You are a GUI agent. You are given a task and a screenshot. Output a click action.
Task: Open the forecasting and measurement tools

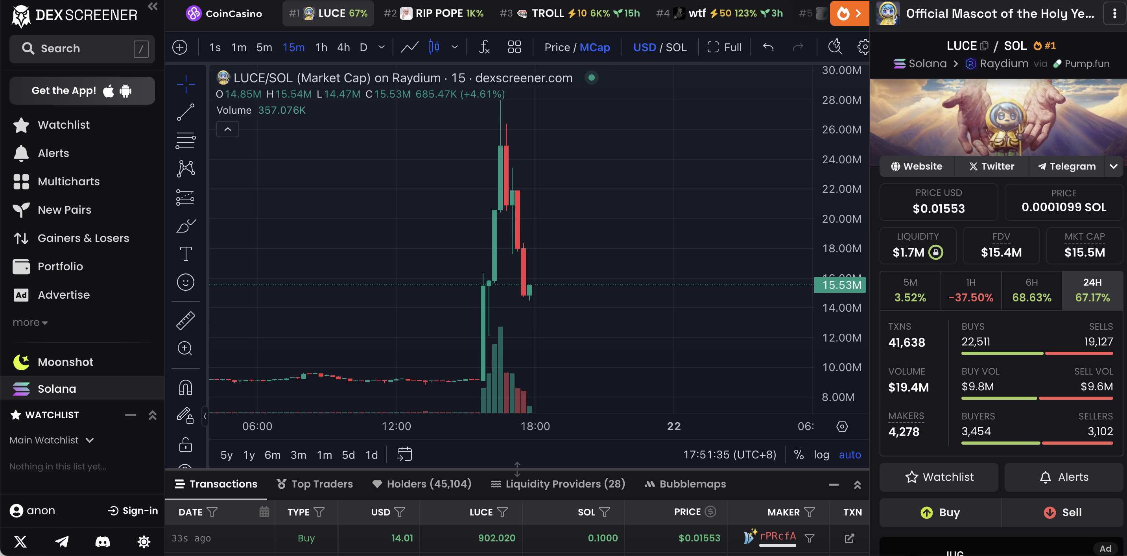[x=186, y=198]
